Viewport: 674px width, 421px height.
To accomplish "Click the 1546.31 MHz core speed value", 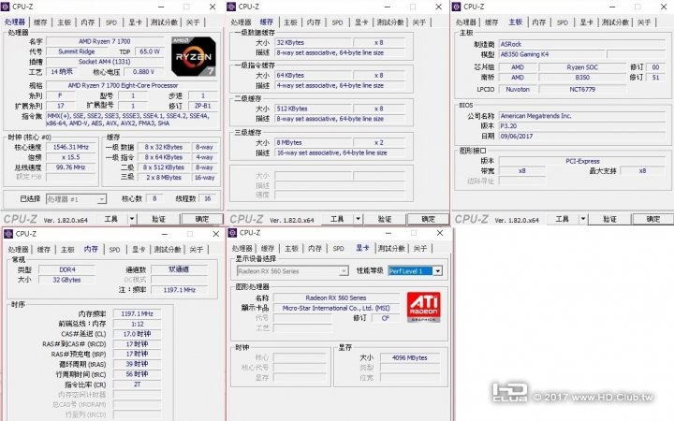I will point(70,147).
